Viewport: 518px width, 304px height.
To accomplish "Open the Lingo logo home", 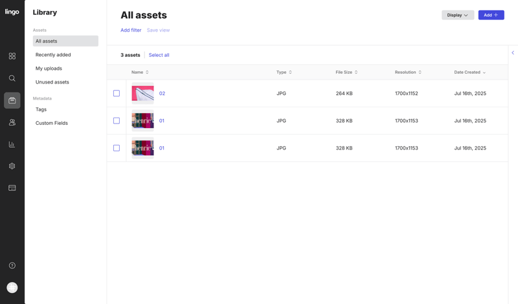I will click(x=12, y=12).
